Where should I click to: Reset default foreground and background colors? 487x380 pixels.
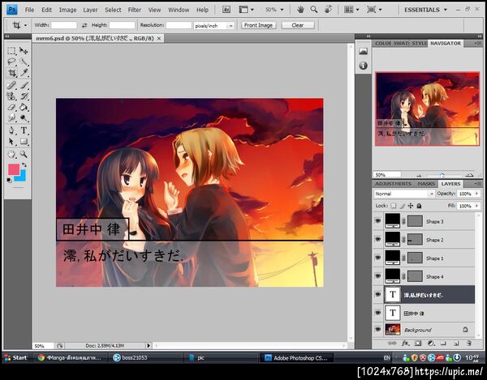9,180
